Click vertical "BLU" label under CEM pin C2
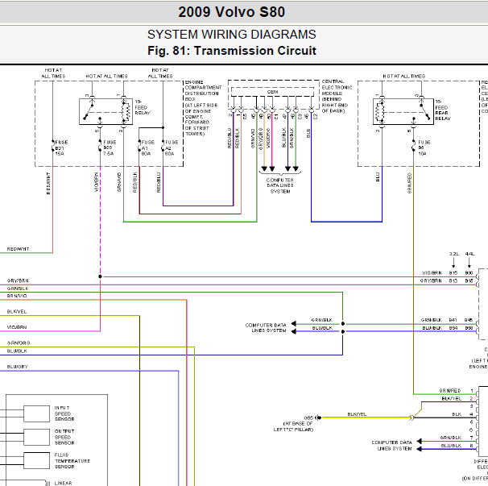Viewport: 488px width, 486px height. point(308,133)
